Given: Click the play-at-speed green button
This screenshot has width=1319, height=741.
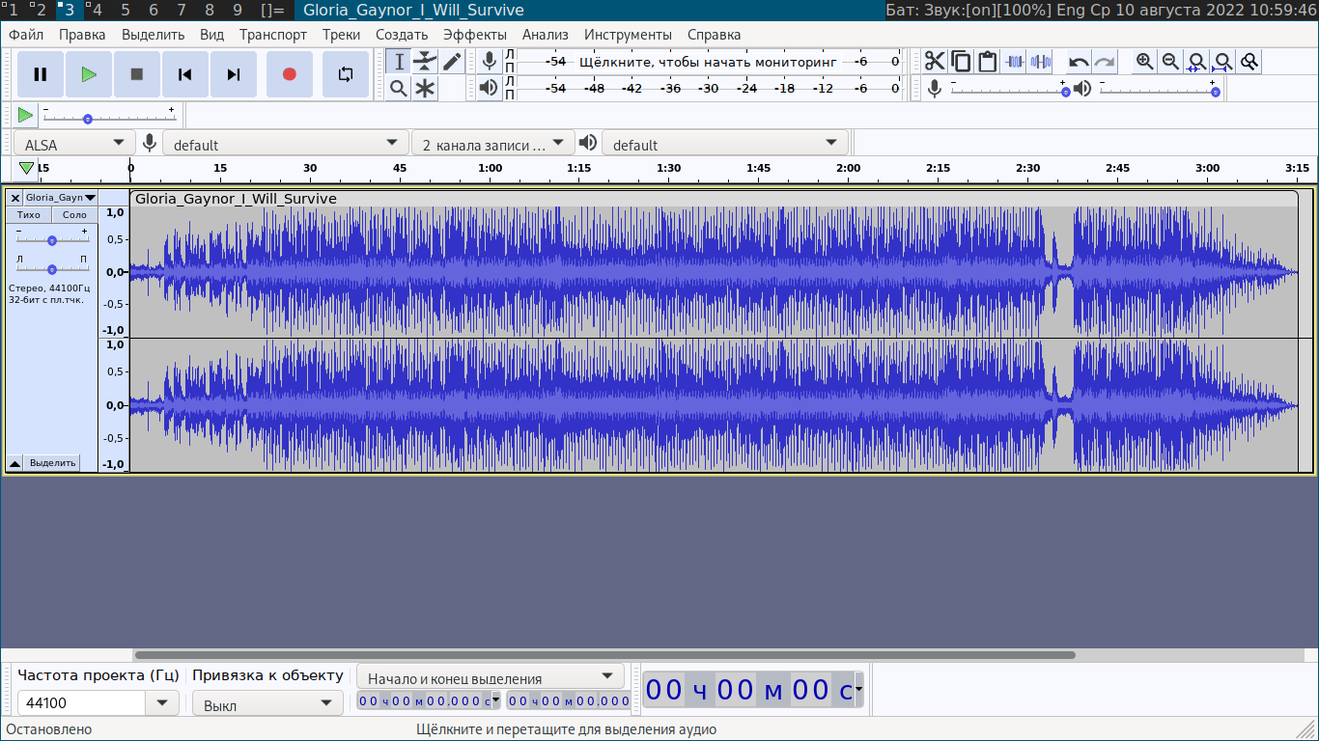Looking at the screenshot, I should point(25,116).
